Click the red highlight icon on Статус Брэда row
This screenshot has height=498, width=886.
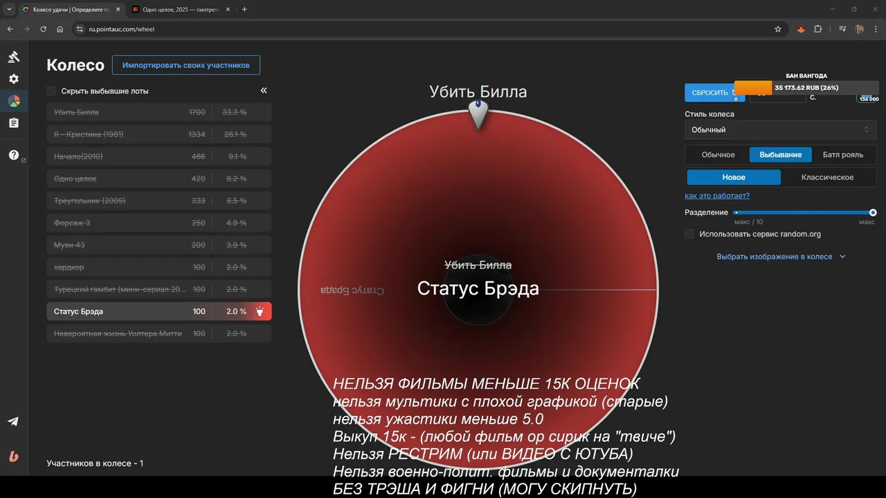[260, 311]
